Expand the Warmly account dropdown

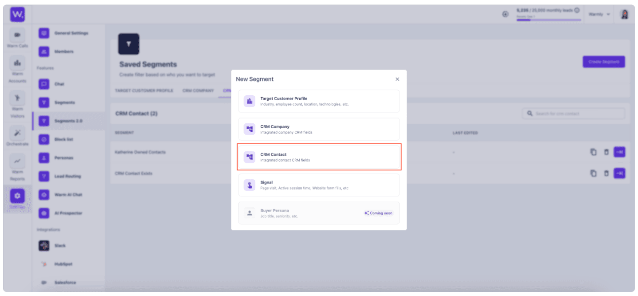pyautogui.click(x=599, y=14)
